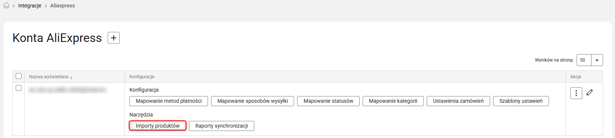Click the results per page value 50

584,60
